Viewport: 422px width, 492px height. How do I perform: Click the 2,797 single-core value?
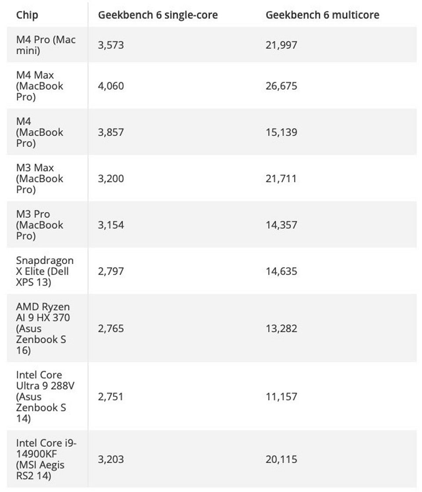111,271
